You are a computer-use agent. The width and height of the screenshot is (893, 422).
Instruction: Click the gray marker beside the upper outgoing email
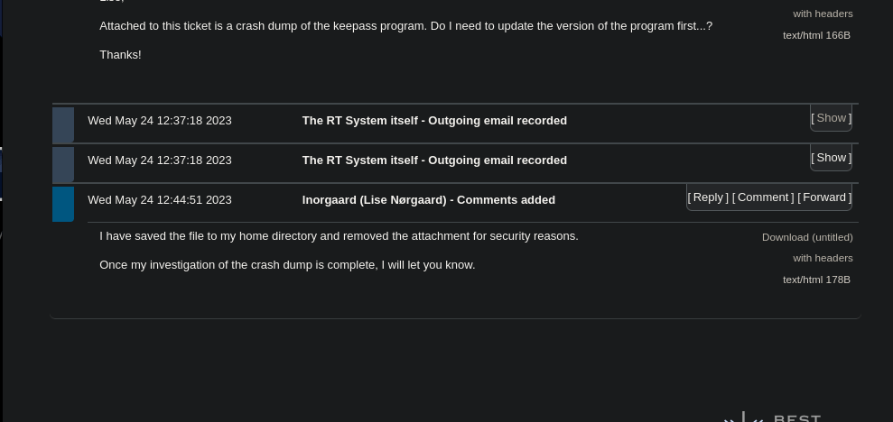click(x=63, y=124)
